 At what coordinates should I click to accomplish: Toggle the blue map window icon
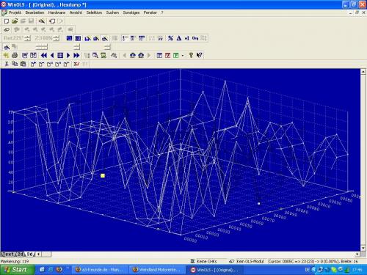point(159,56)
